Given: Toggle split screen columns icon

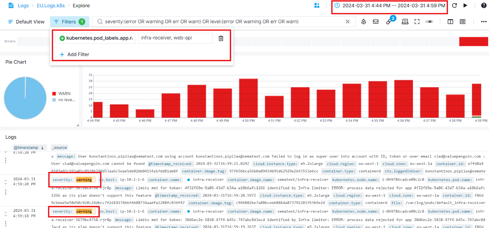Looking at the screenshot, I should (x=450, y=22).
